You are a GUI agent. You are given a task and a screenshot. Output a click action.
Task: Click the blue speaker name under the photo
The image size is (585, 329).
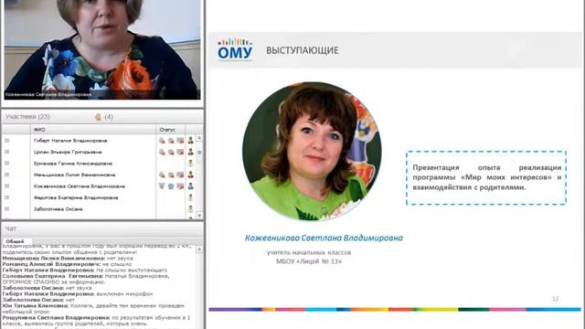point(324,238)
